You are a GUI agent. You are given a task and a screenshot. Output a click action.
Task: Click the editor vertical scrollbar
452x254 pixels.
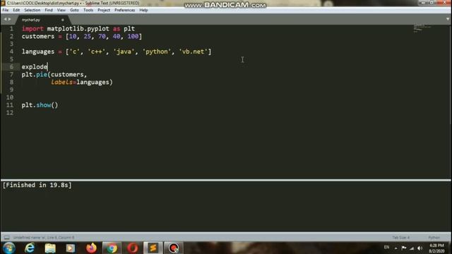(451, 75)
